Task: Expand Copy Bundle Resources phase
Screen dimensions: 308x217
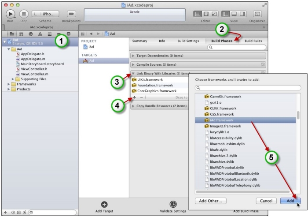Action: (133, 106)
